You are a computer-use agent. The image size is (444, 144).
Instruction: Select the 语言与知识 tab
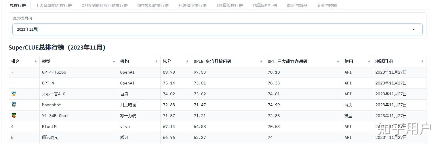(x=297, y=5)
